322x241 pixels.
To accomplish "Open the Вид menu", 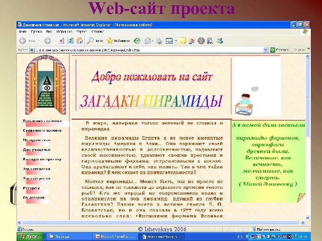I will (49, 32).
